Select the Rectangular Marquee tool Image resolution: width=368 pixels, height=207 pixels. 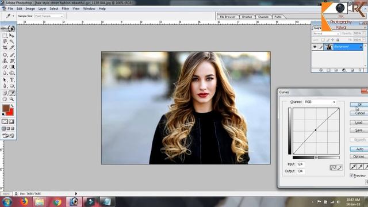pos(5,36)
